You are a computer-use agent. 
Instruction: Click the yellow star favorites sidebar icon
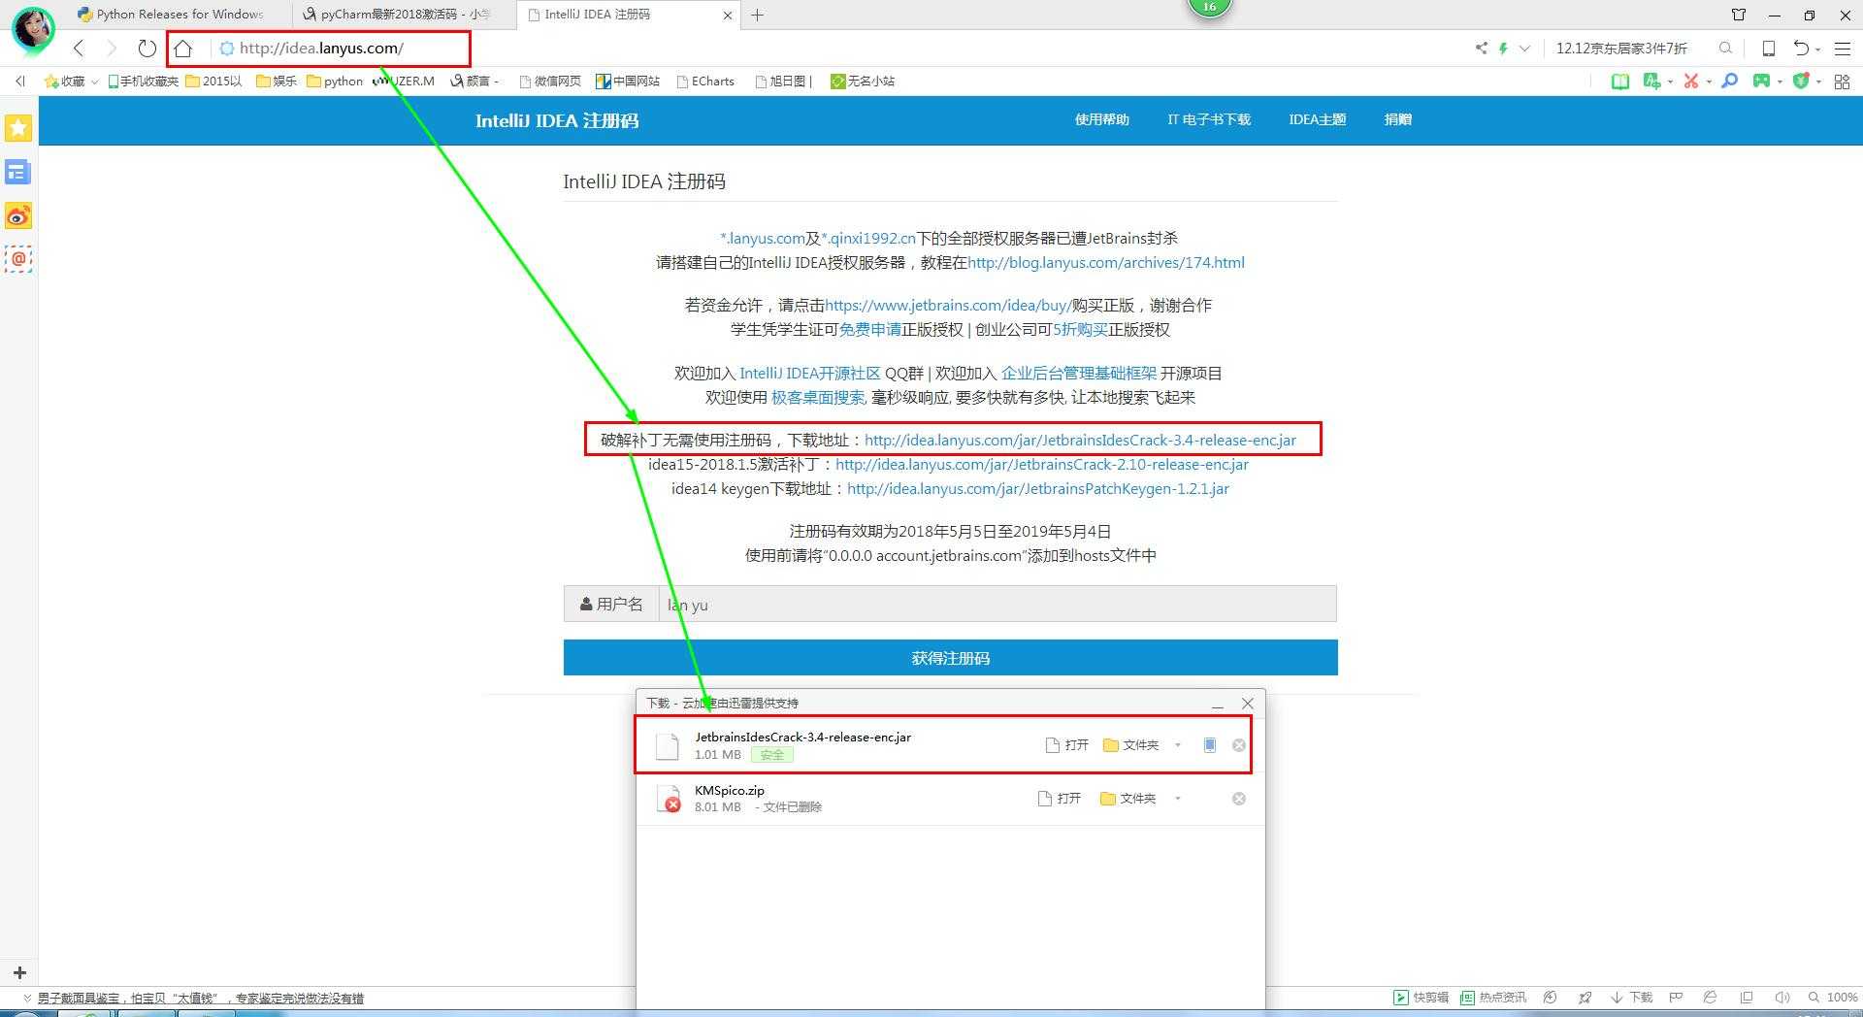coord(18,128)
